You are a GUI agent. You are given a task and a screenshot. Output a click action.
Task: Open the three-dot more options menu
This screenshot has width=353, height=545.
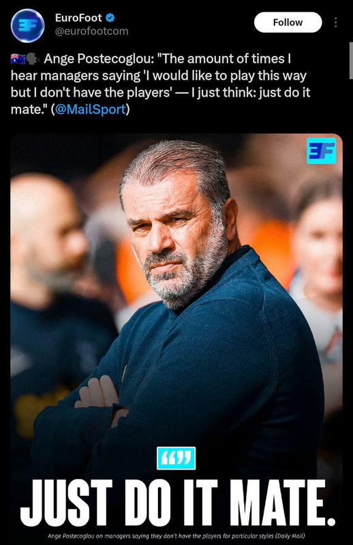click(x=335, y=22)
